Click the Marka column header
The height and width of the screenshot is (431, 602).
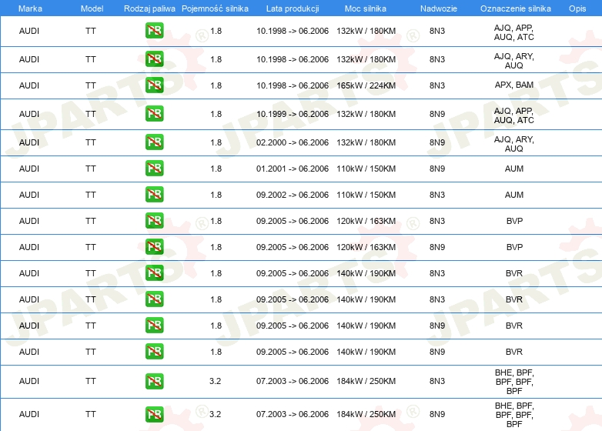30,8
